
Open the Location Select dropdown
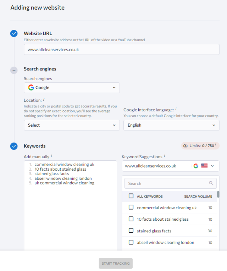(x=72, y=125)
